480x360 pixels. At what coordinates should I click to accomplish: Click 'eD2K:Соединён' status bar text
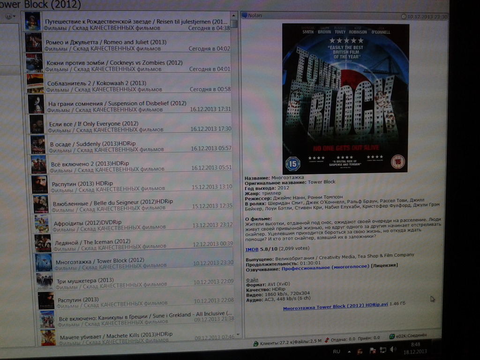coord(411,336)
